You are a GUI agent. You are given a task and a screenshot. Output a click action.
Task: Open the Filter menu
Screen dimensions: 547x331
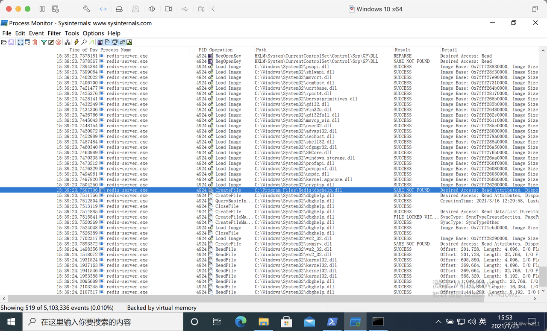(x=54, y=33)
